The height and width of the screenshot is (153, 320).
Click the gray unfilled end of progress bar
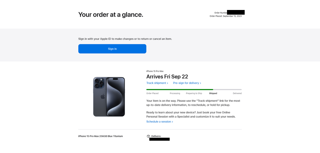point(227,89)
